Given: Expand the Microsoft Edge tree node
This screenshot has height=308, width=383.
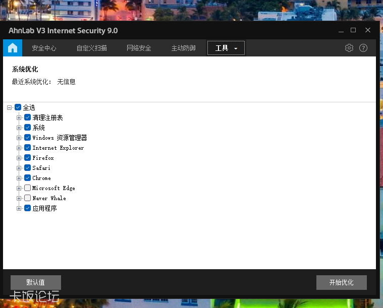Looking at the screenshot, I should (x=19, y=188).
